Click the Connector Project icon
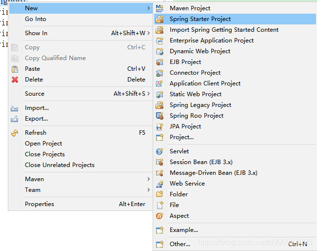 coord(159,73)
